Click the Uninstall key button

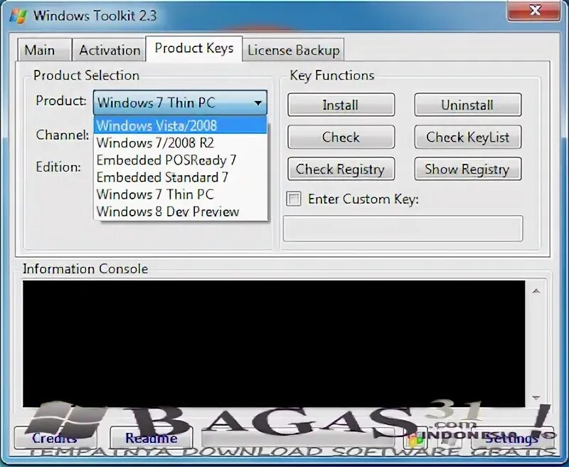click(x=468, y=105)
